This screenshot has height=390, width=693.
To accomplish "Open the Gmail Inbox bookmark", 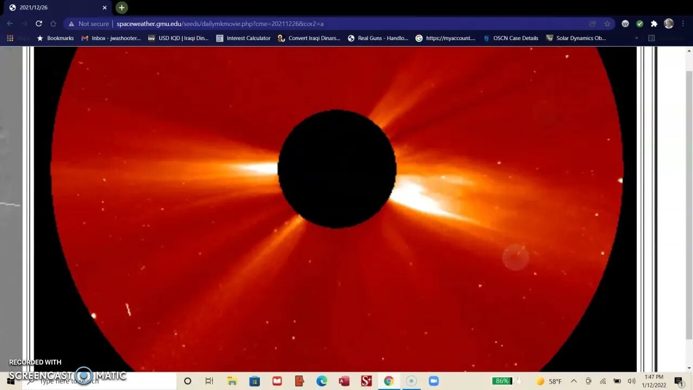I will (111, 38).
